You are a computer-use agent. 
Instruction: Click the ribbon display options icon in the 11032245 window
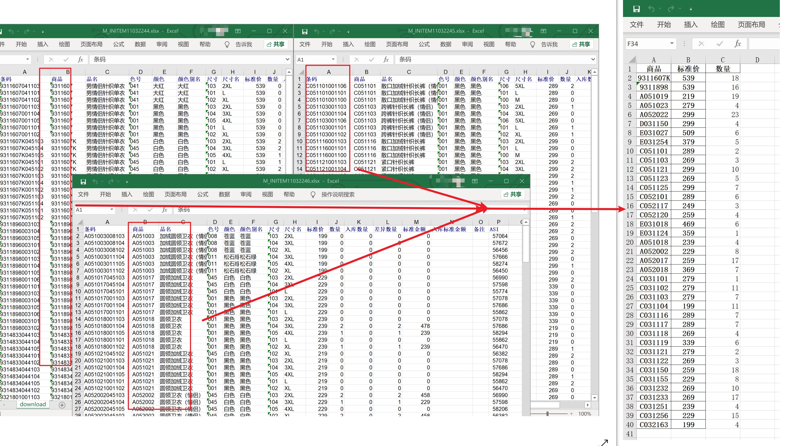pyautogui.click(x=543, y=31)
